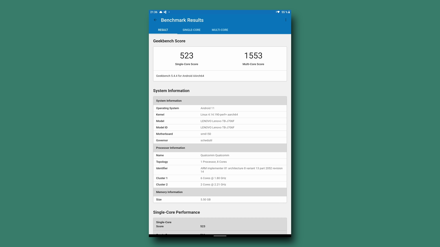Tap the share-style notification icon in status bar
This screenshot has width=440, height=247.
(x=165, y=12)
